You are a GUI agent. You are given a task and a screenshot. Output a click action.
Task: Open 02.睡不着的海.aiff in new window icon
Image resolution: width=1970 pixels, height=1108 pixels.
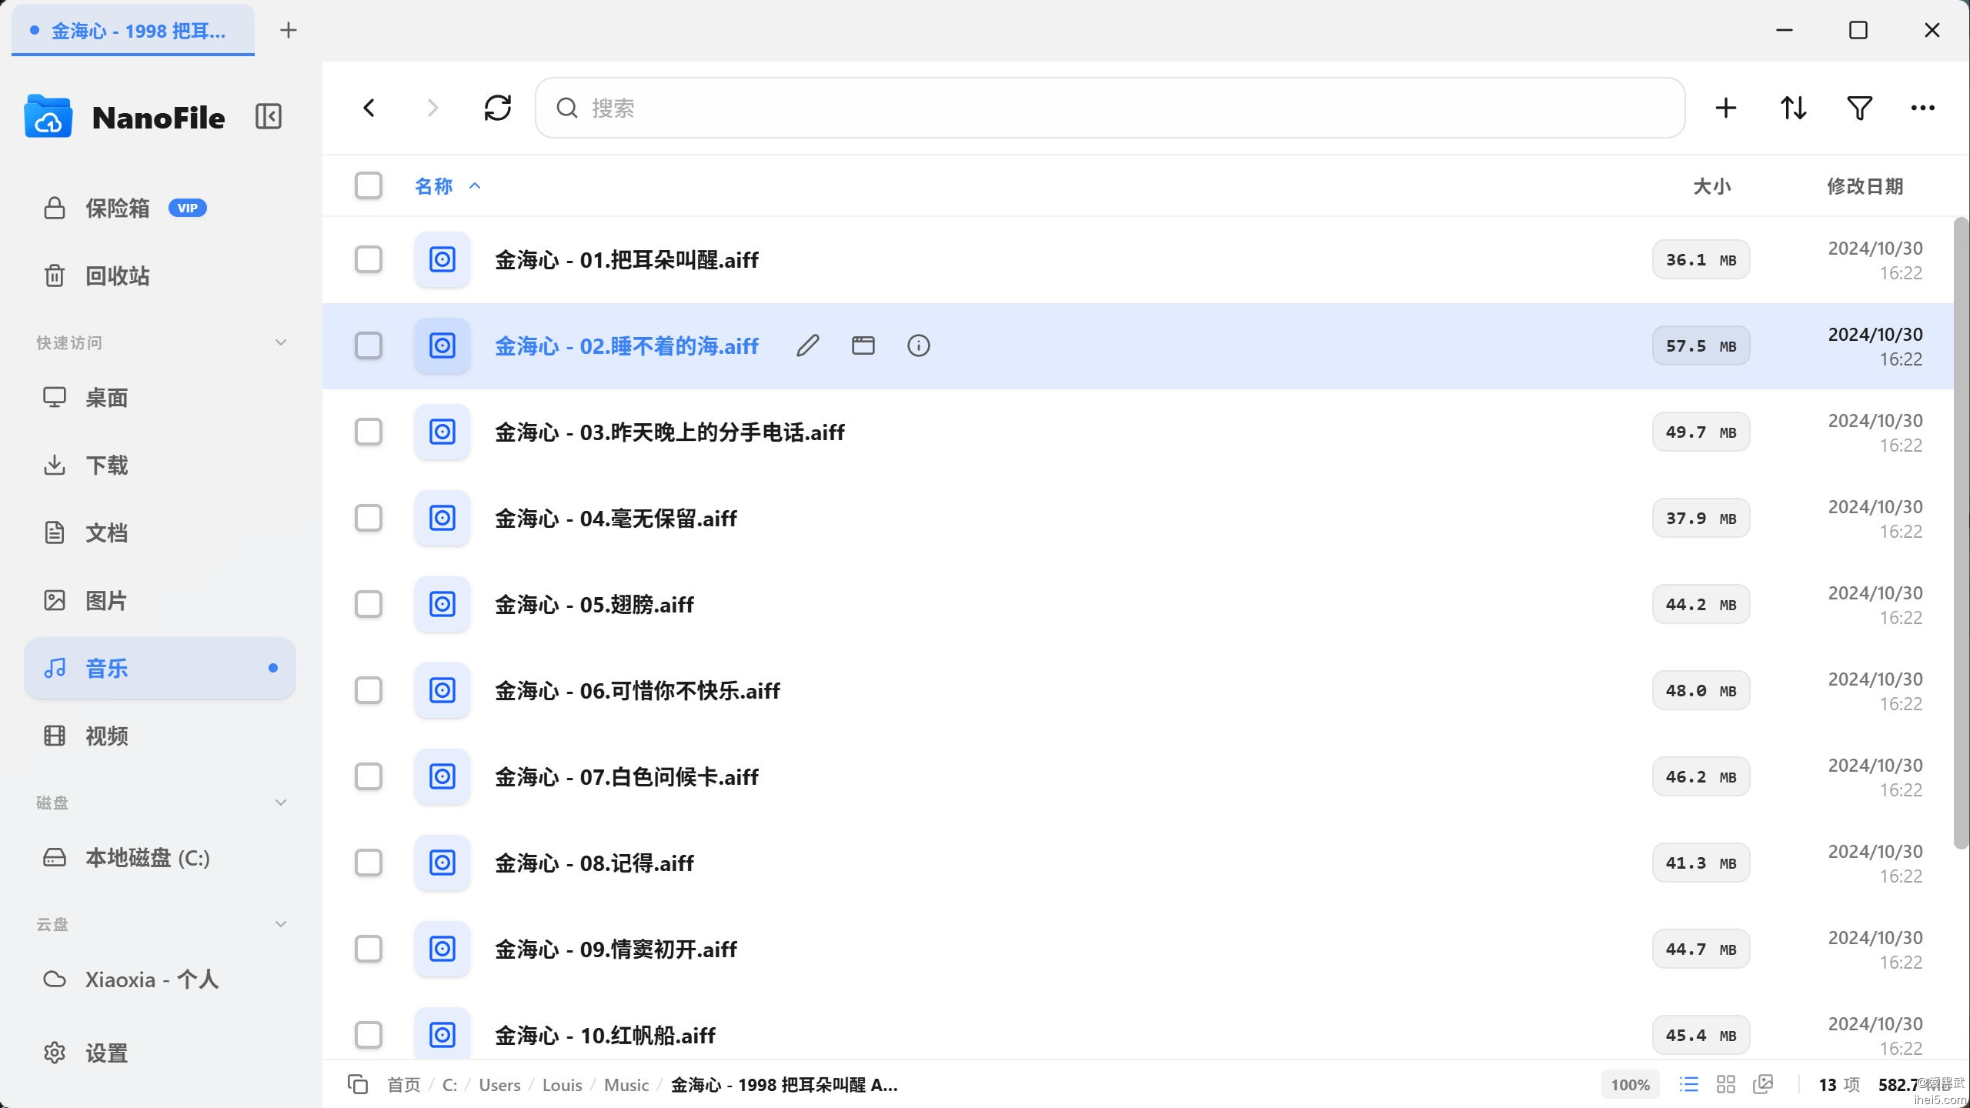coord(863,346)
